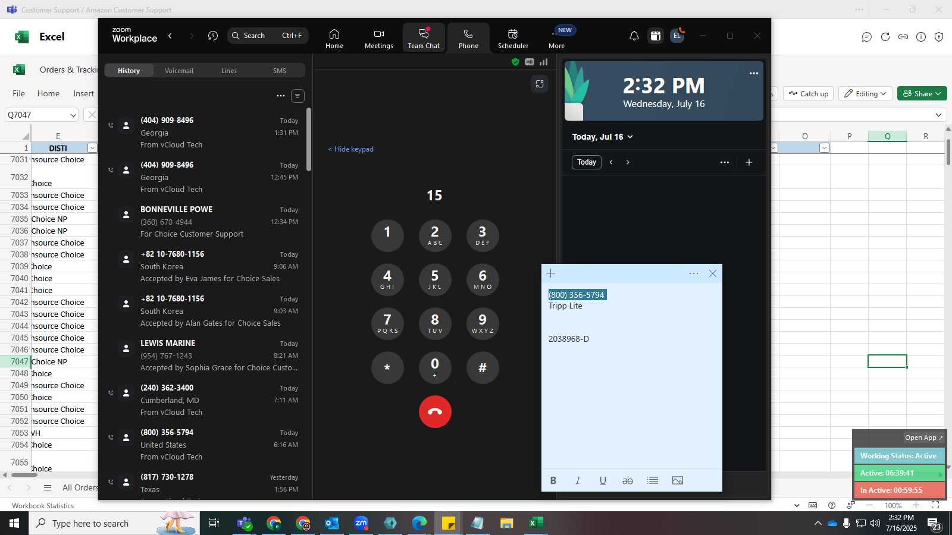Go to next calendar day
Image resolution: width=952 pixels, height=535 pixels.
(628, 162)
